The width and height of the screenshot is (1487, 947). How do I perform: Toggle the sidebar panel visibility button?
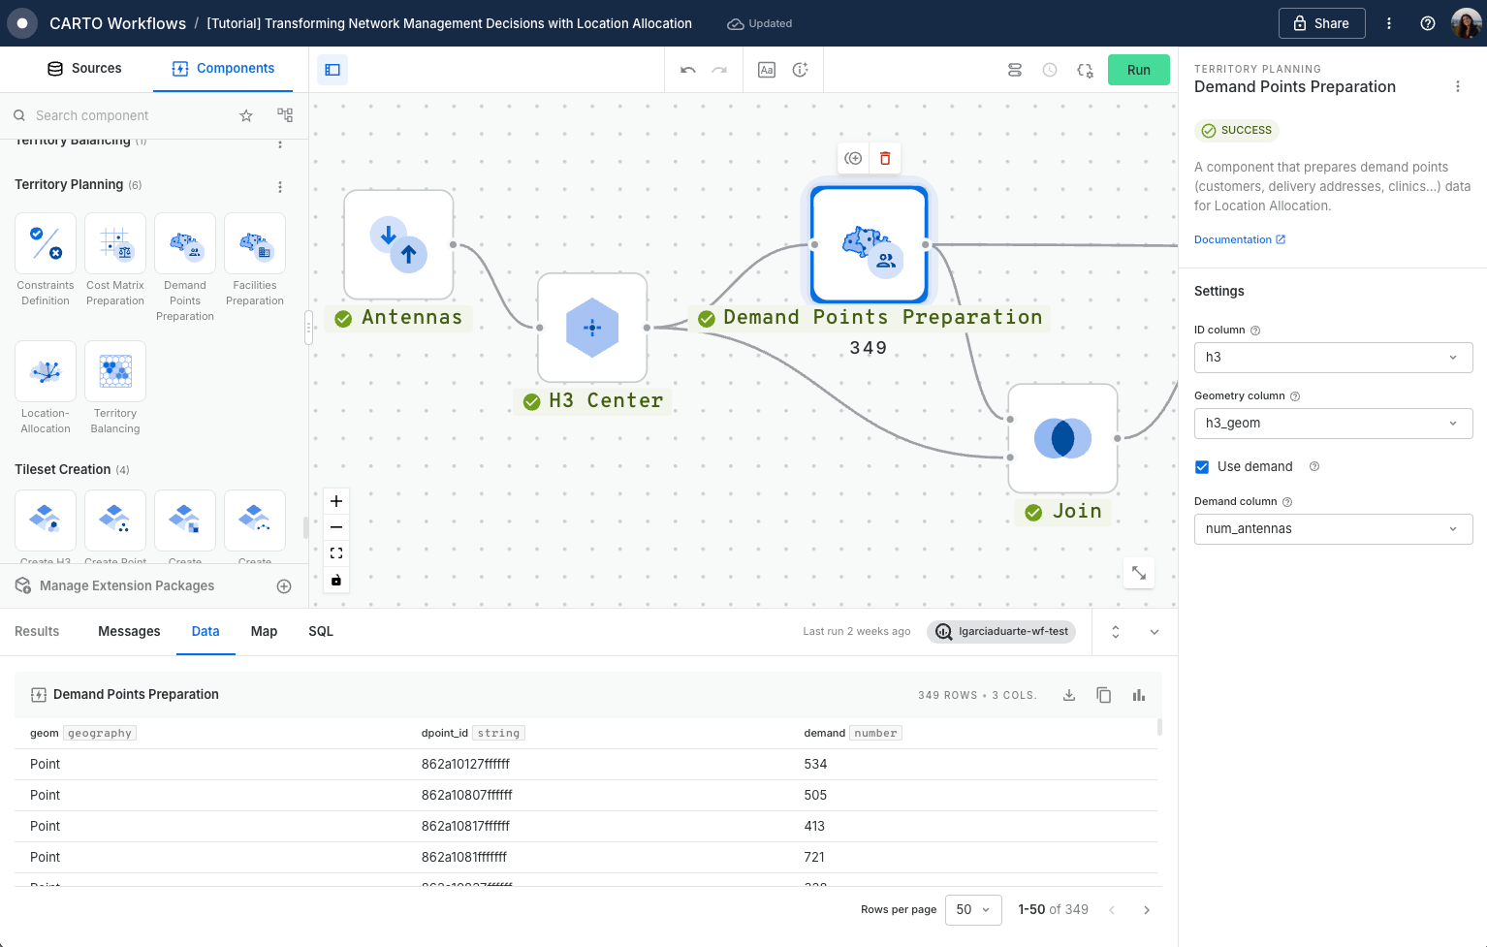(x=332, y=70)
